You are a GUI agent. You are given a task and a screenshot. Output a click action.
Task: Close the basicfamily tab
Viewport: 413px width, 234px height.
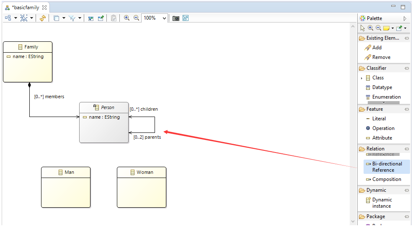[x=44, y=8]
